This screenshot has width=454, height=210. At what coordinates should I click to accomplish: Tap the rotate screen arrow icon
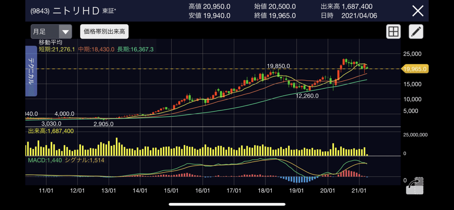pos(414,185)
